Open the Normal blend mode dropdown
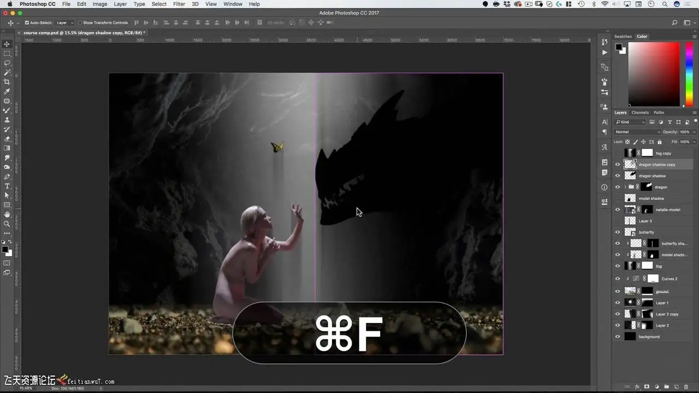This screenshot has width=699, height=393. click(637, 132)
